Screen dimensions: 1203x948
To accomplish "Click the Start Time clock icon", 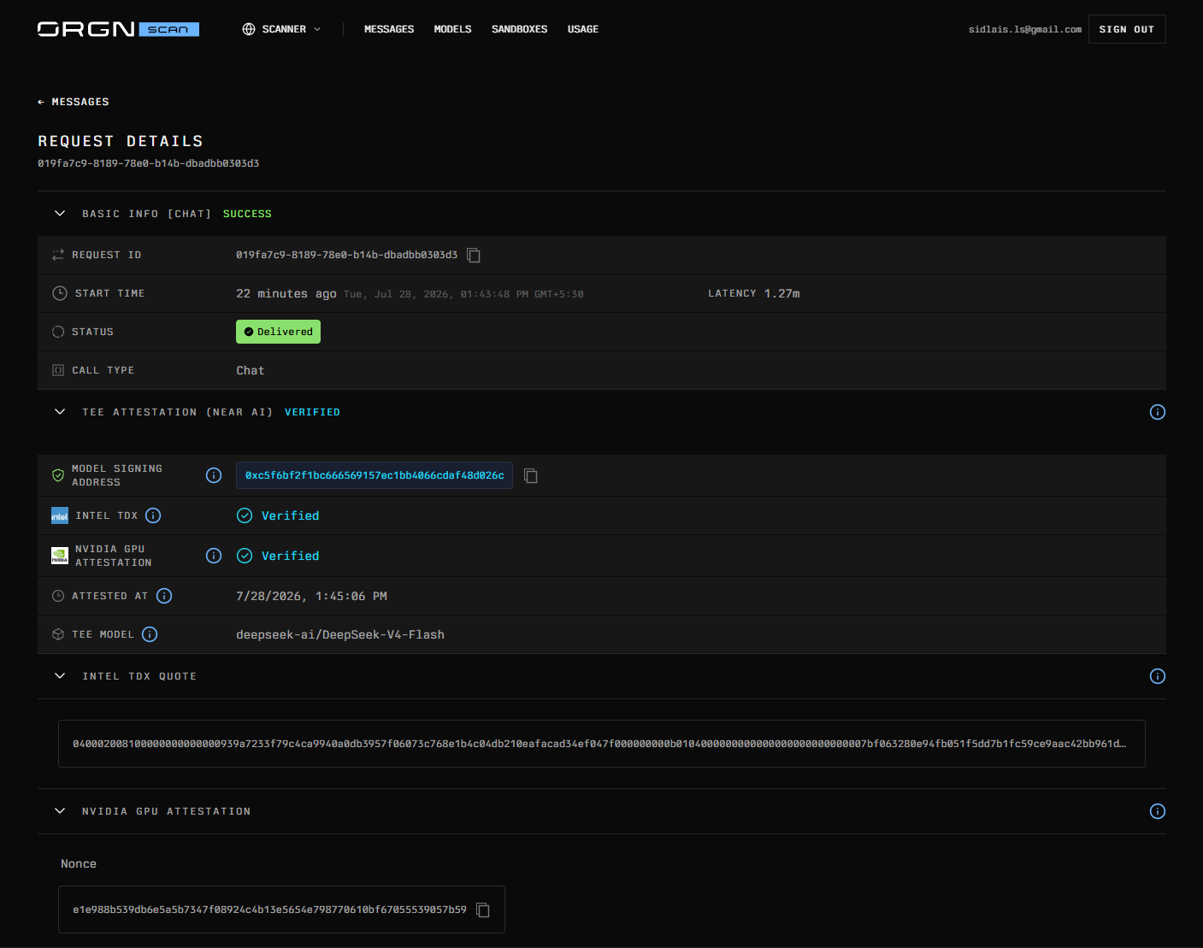I will pos(60,293).
